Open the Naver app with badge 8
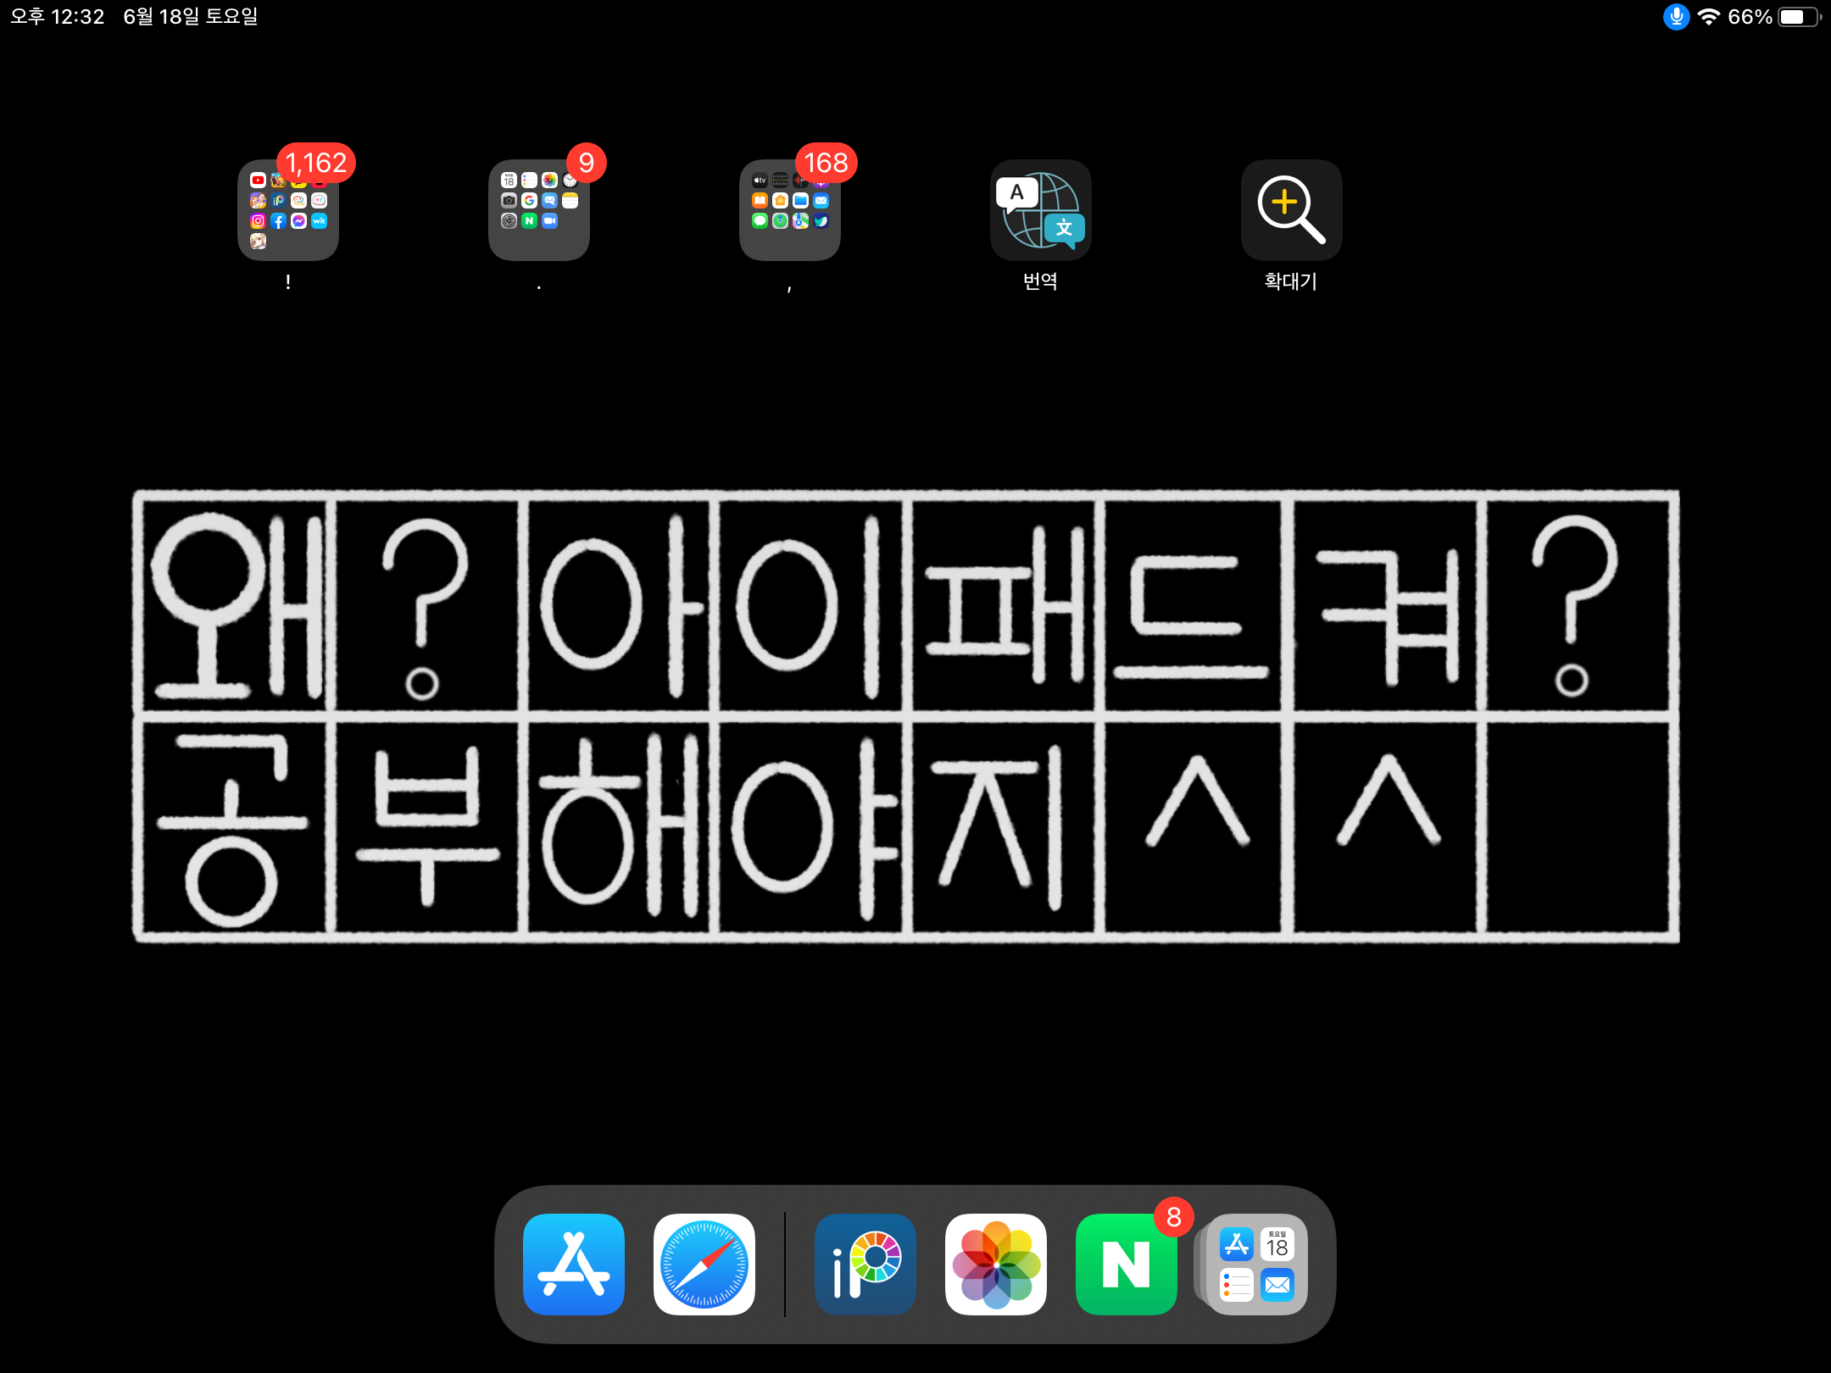1831x1373 pixels. (x=1127, y=1265)
